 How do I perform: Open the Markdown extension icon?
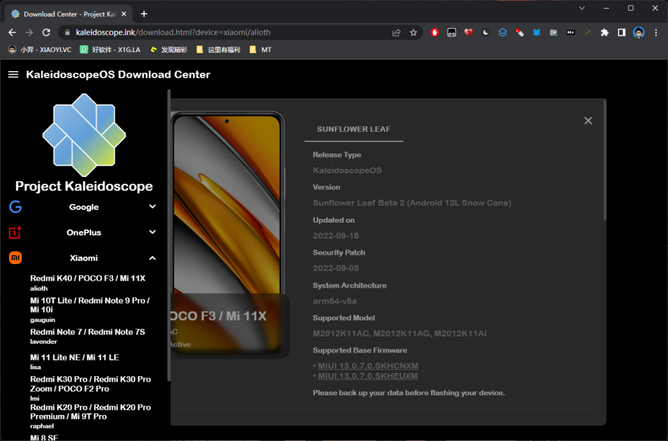click(571, 33)
